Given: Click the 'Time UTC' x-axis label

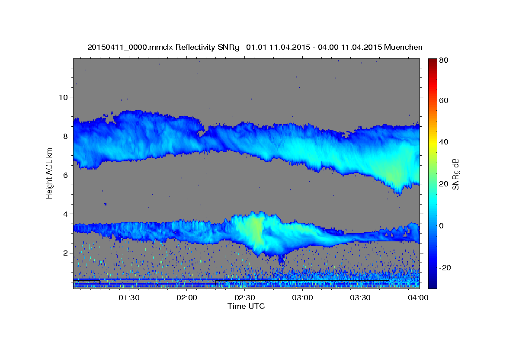Looking at the screenshot, I should [x=246, y=306].
